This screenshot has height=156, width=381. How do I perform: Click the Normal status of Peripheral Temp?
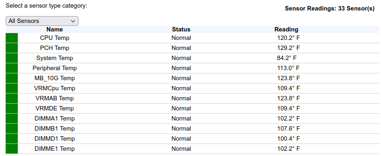(181, 68)
